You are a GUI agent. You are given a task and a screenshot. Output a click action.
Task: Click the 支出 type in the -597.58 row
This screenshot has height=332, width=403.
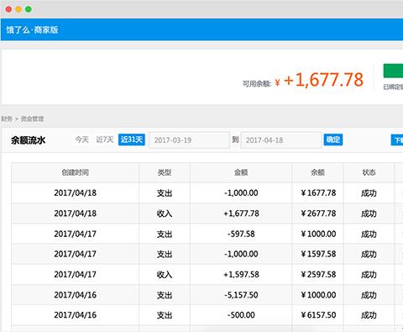point(165,235)
